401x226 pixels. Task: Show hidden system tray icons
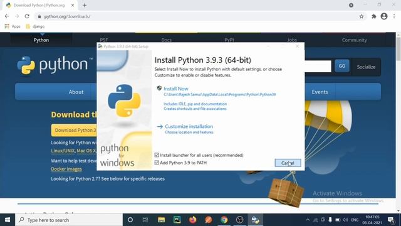[308, 220]
